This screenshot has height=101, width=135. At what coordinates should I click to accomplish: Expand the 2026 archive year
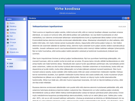pyautogui.click(x=10, y=64)
